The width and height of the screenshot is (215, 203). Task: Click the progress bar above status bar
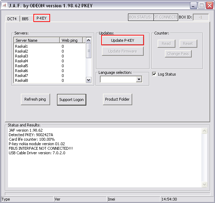[107, 194]
